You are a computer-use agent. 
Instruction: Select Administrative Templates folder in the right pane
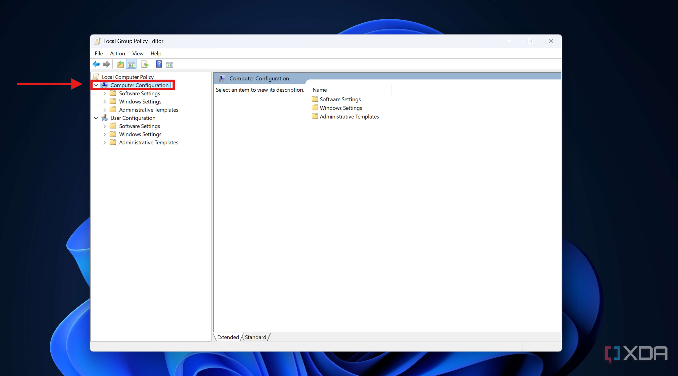pos(349,117)
